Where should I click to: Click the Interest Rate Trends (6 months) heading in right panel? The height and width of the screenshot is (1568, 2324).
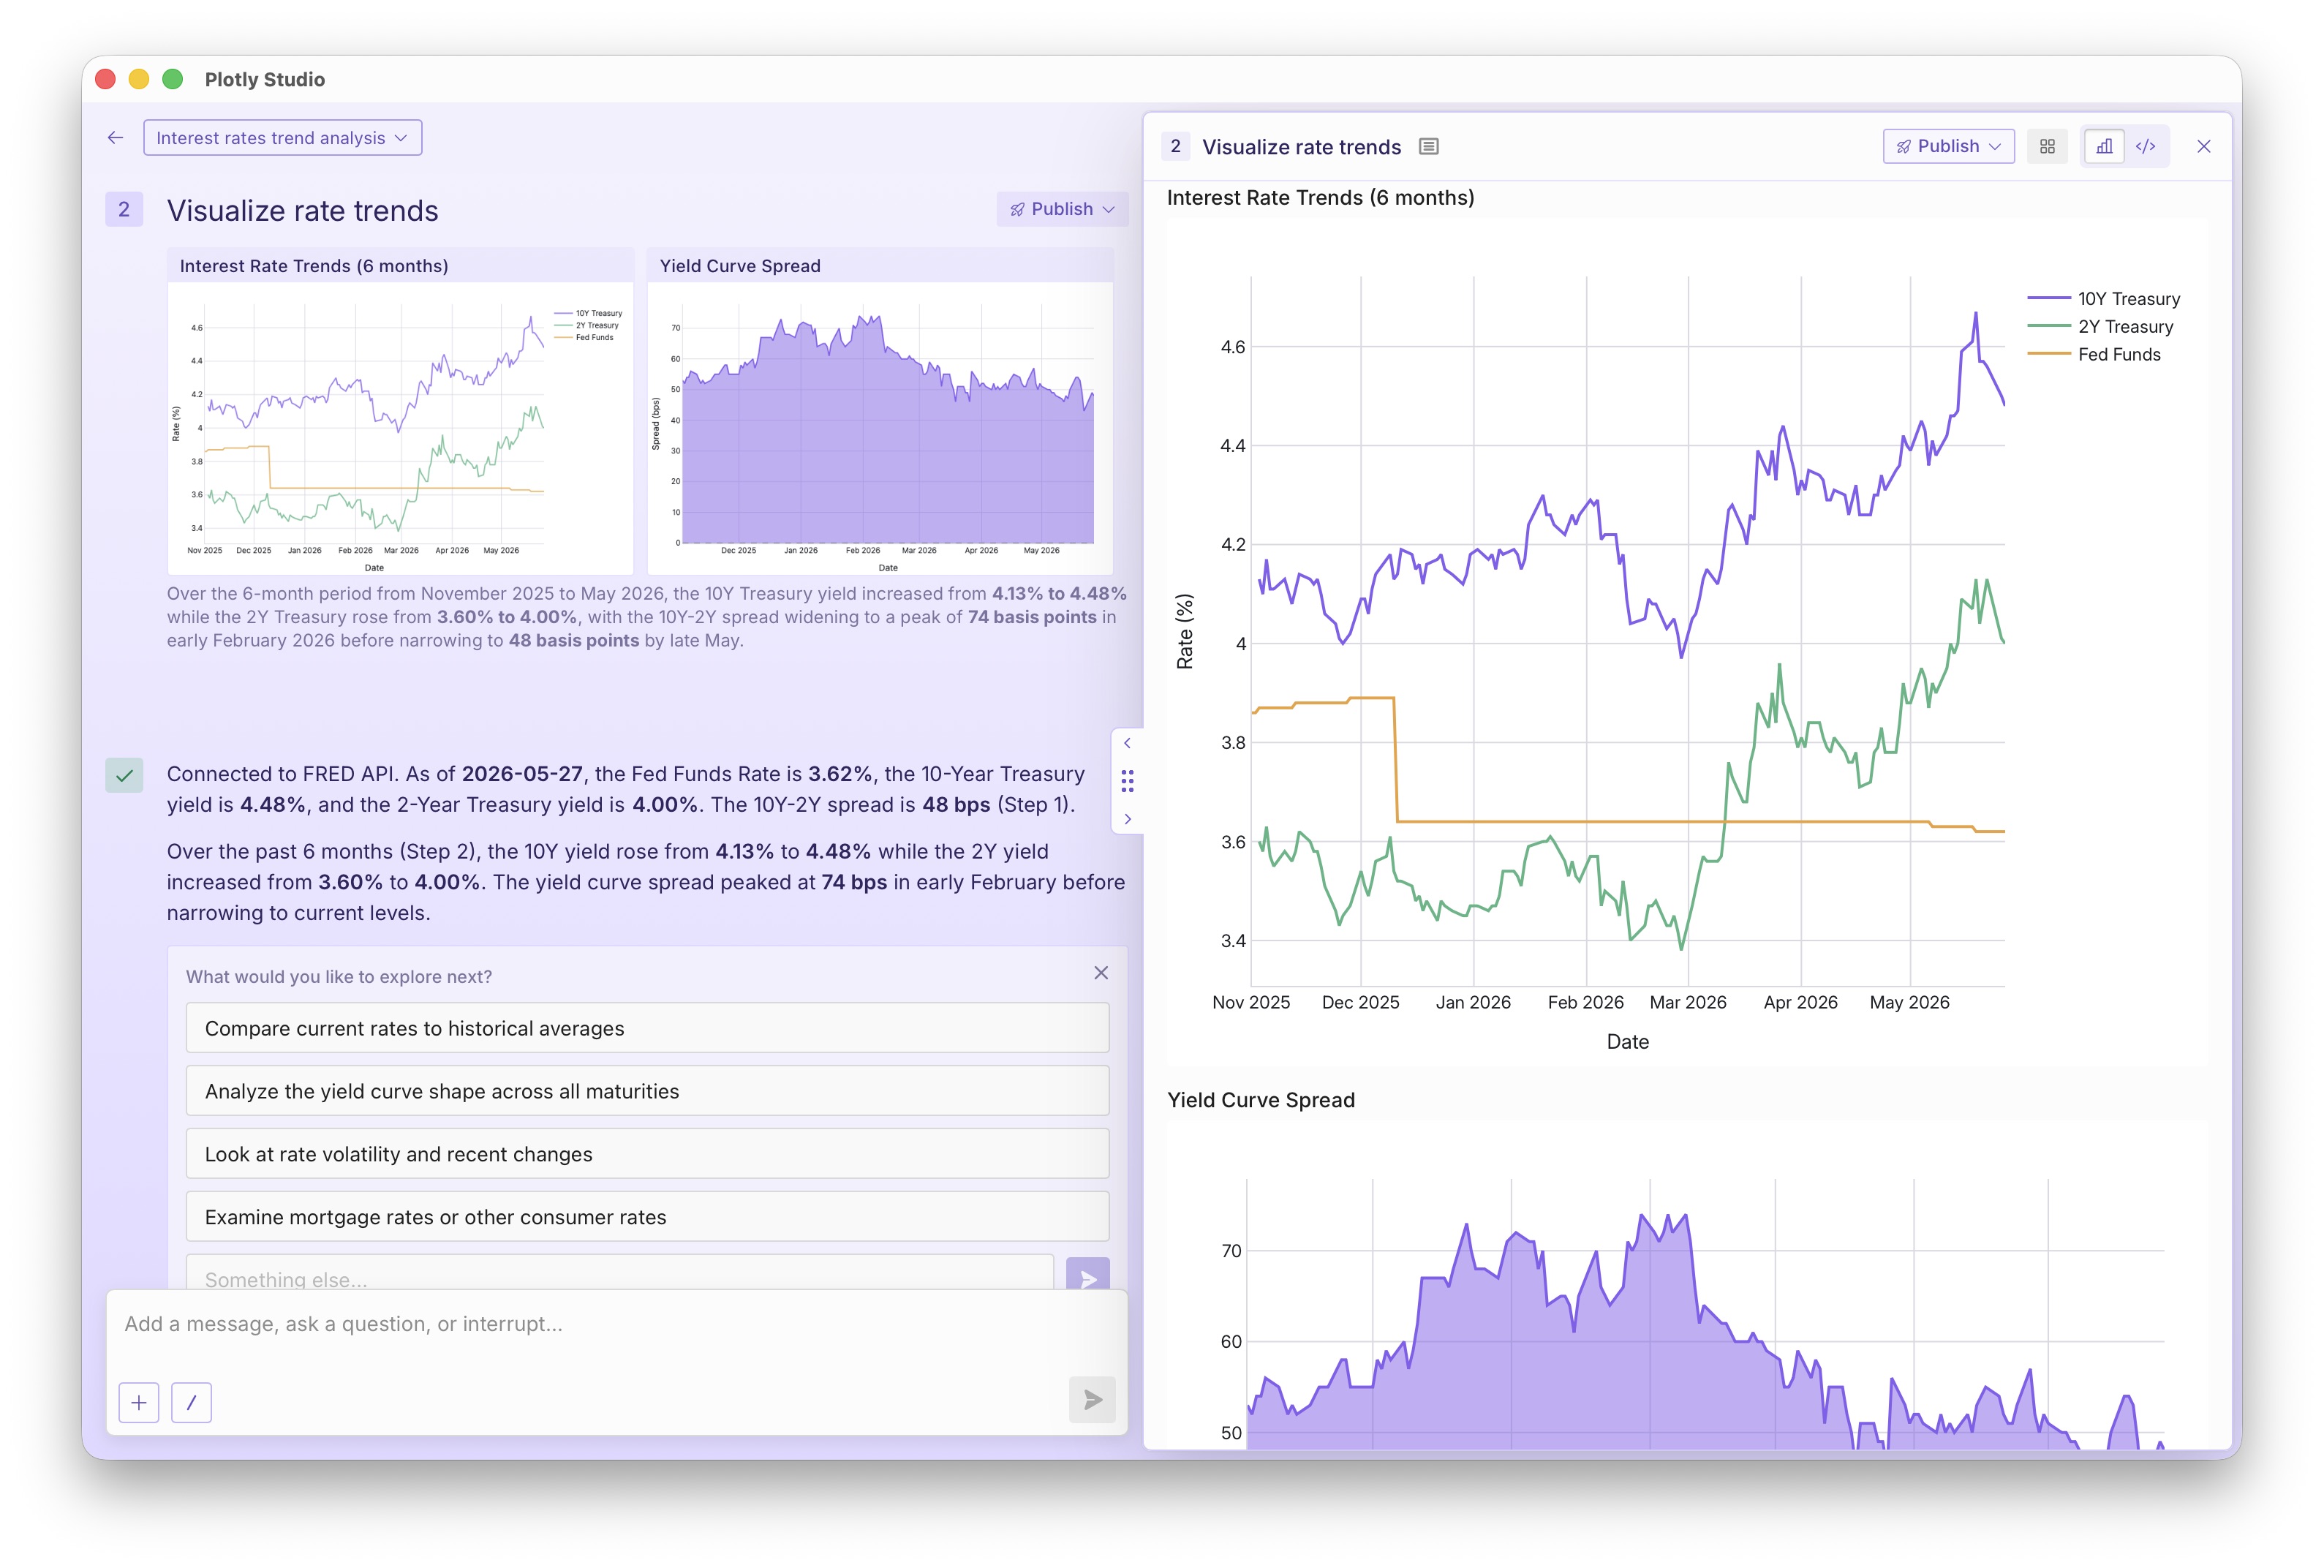click(1320, 198)
